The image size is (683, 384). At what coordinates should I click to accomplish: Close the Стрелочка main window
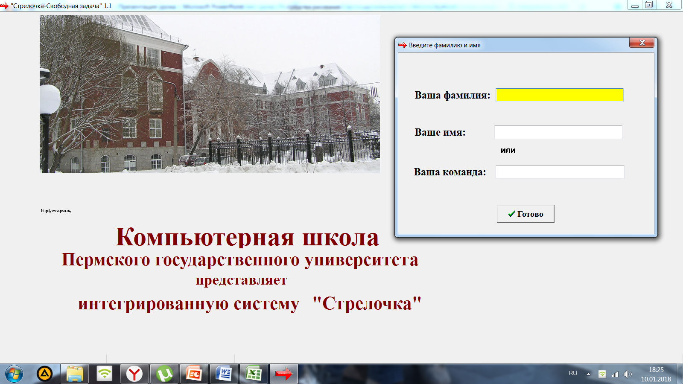[669, 5]
